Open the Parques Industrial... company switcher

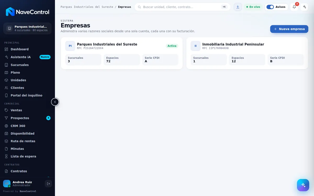click(x=27, y=28)
